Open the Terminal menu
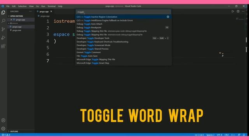The height and width of the screenshot is (140, 249). tap(51, 6)
